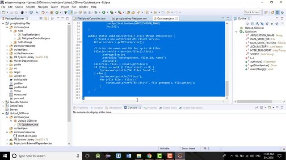Viewport: 286px width, 160px height.
Task: Click the Run green play button
Action: [104, 12]
